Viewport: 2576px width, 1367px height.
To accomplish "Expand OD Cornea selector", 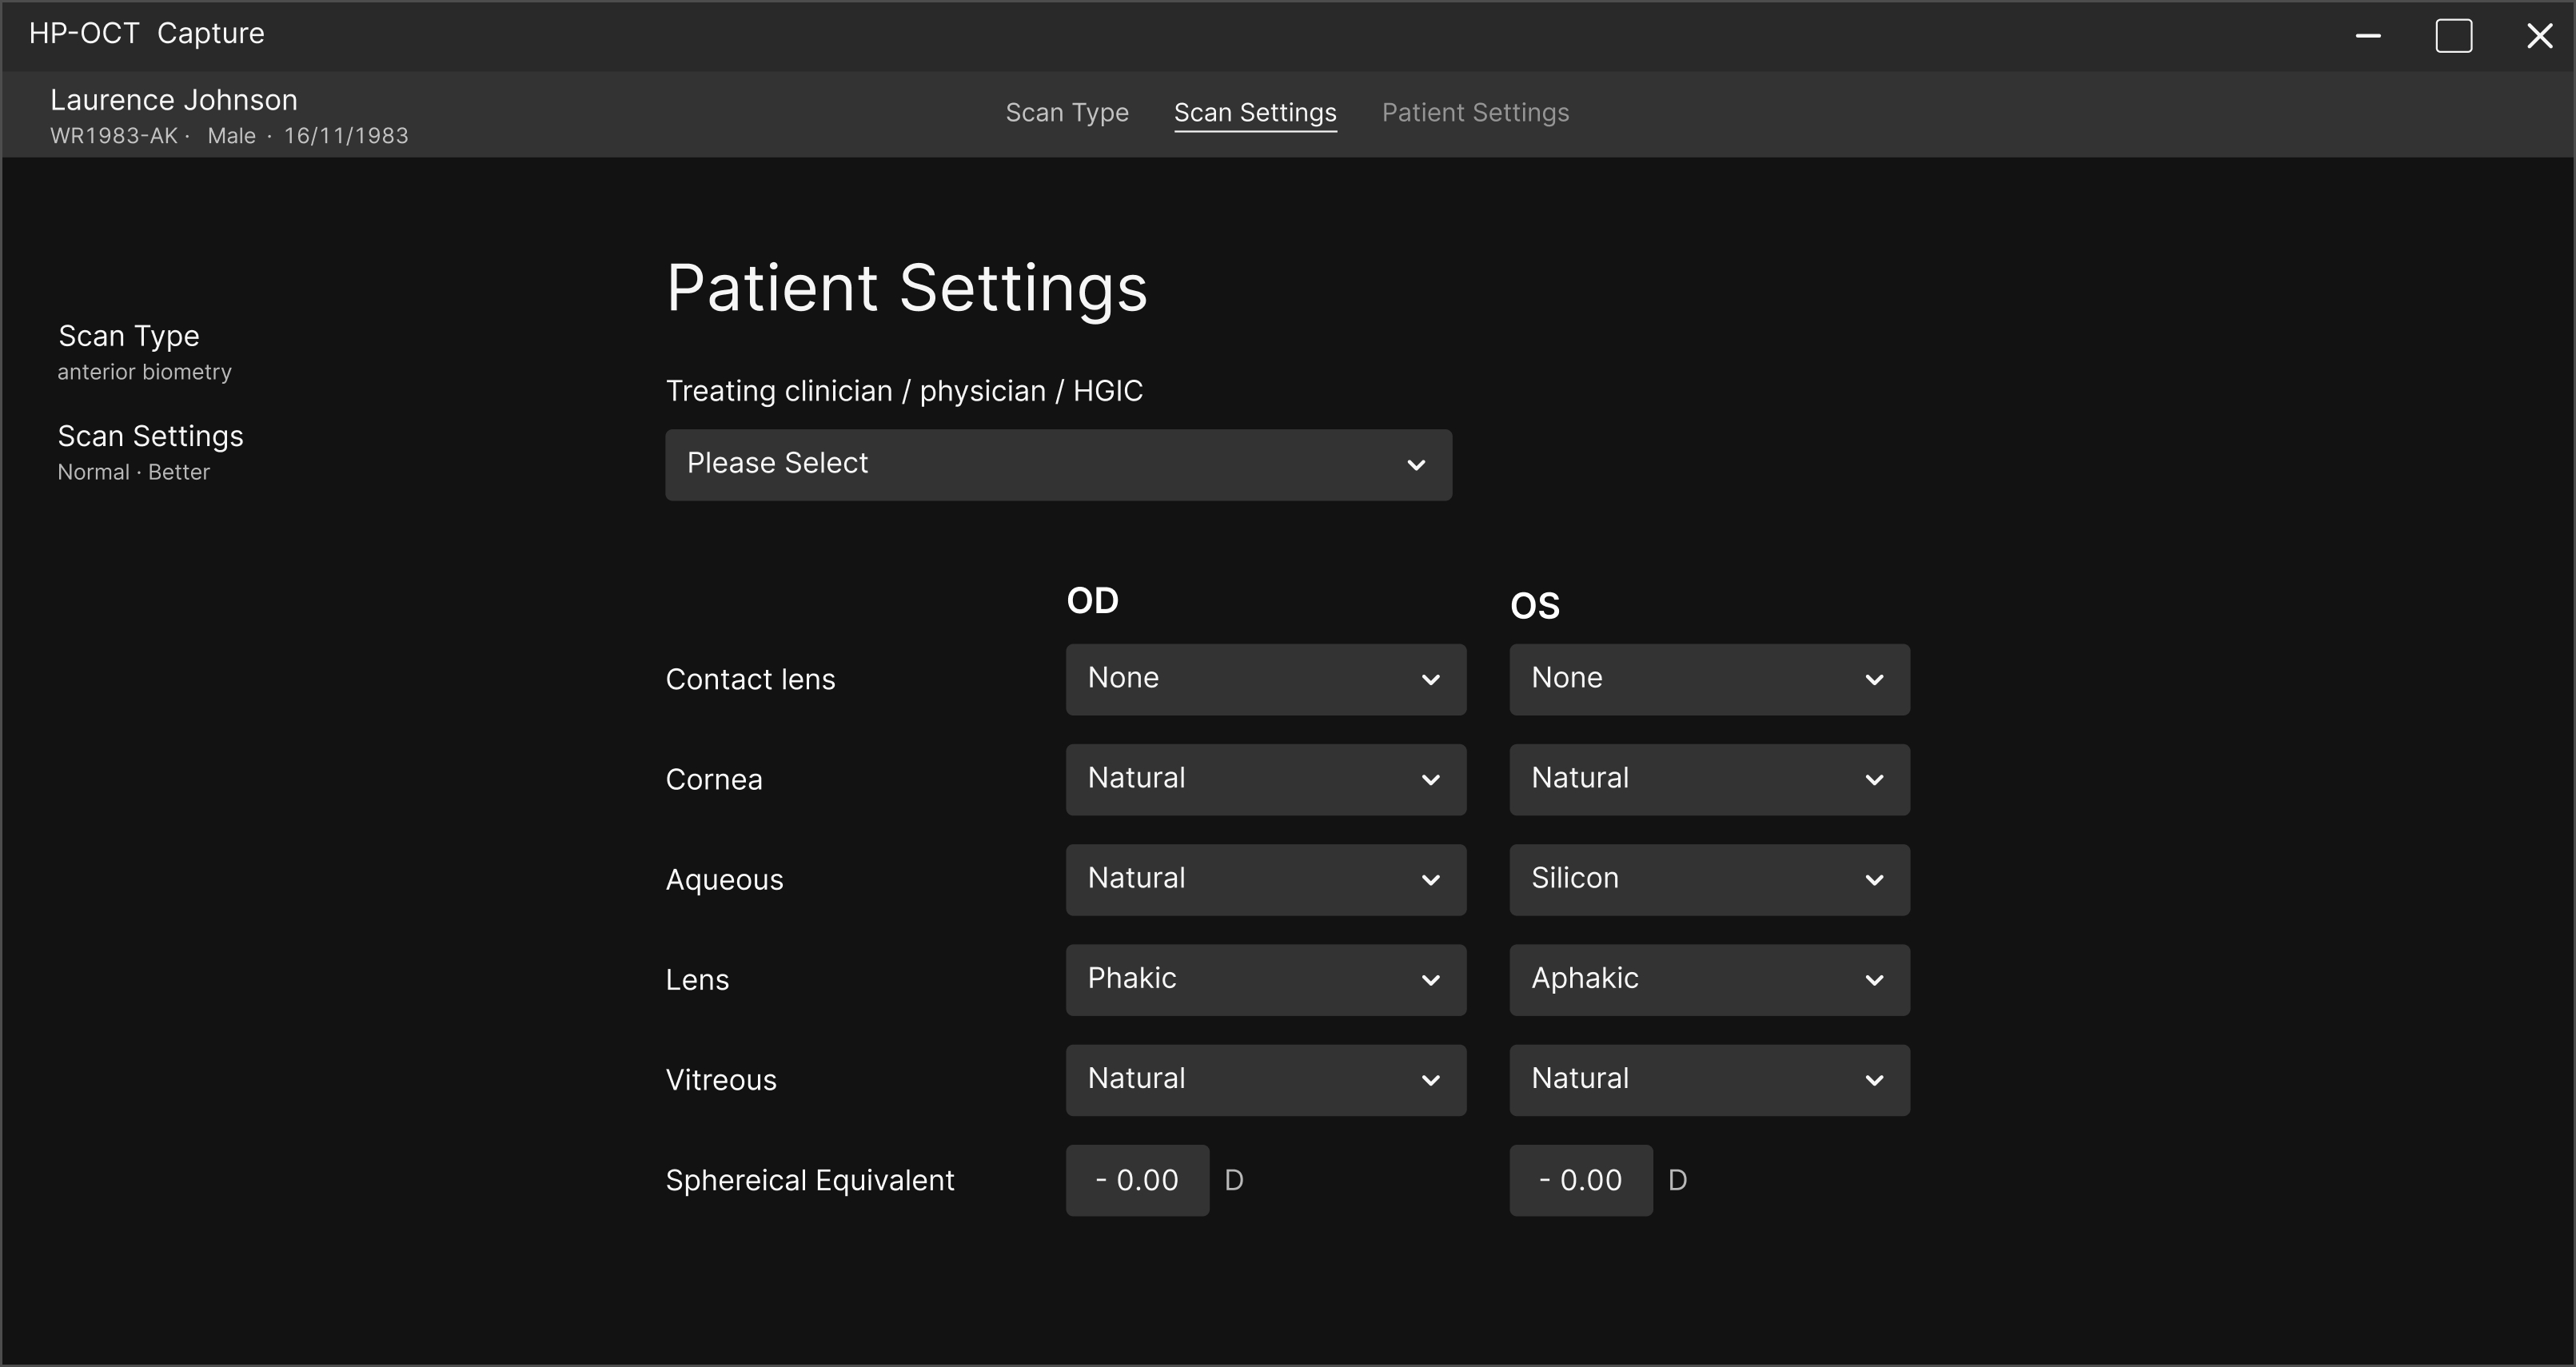I will click(x=1265, y=779).
